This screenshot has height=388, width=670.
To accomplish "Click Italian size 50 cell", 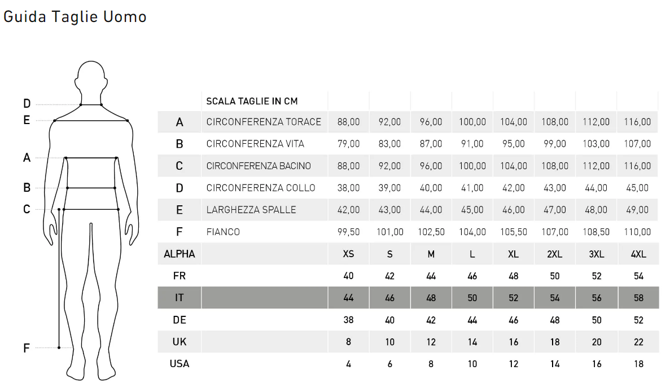I will pos(472,298).
